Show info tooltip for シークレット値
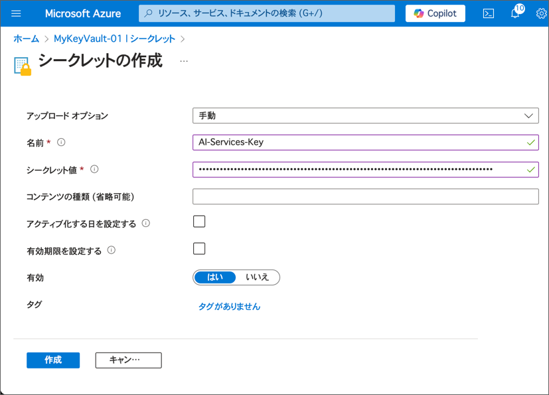The image size is (549, 395). [94, 169]
